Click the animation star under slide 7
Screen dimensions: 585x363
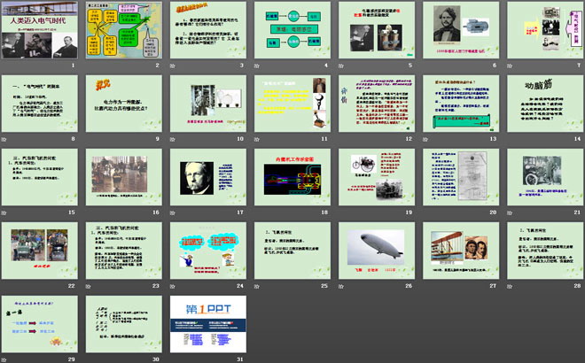[x=510, y=66]
